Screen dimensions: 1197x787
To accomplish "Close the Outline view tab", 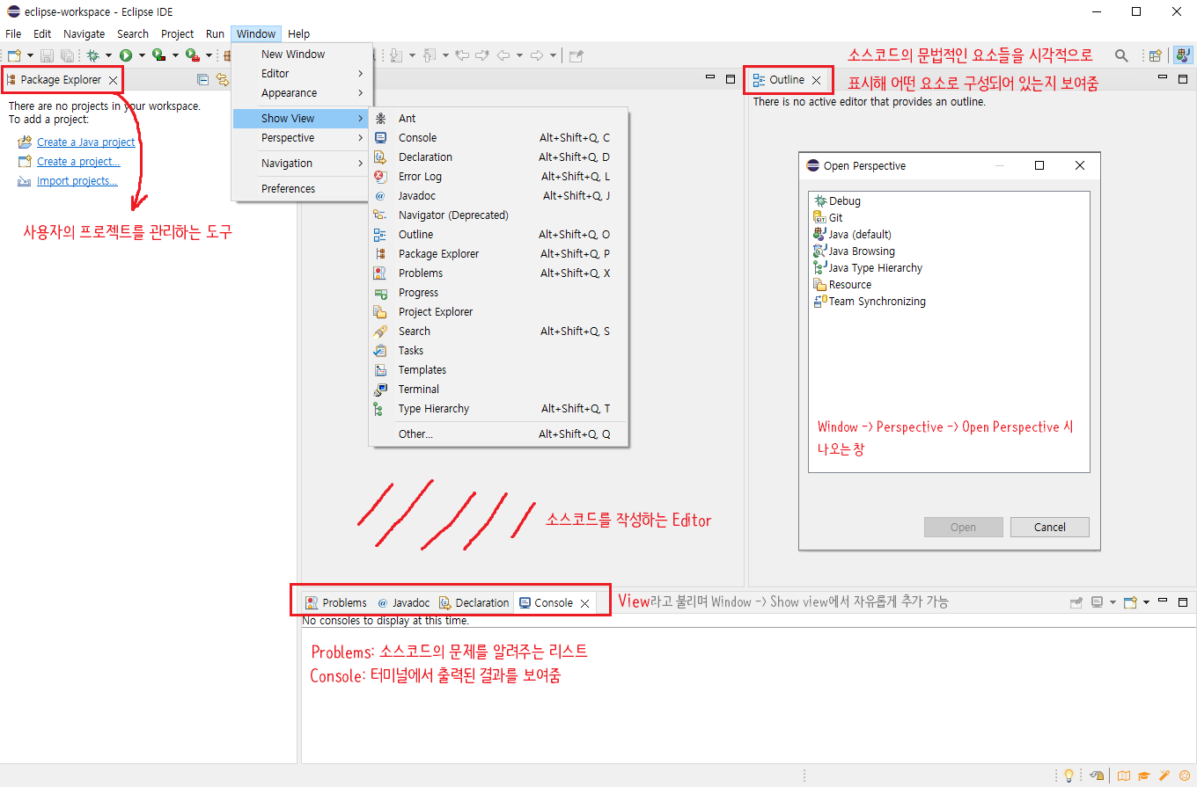I will [816, 80].
